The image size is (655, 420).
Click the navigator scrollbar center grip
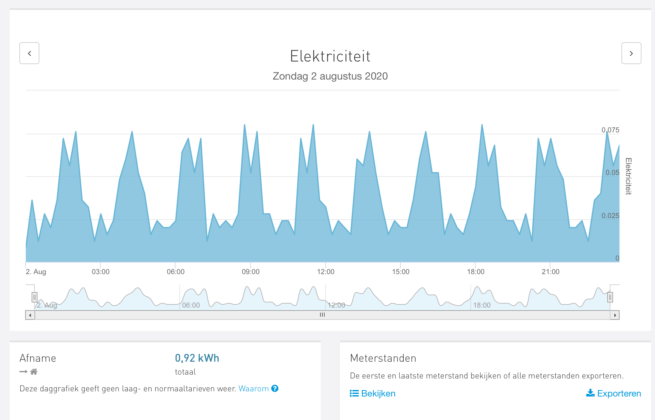tap(322, 315)
